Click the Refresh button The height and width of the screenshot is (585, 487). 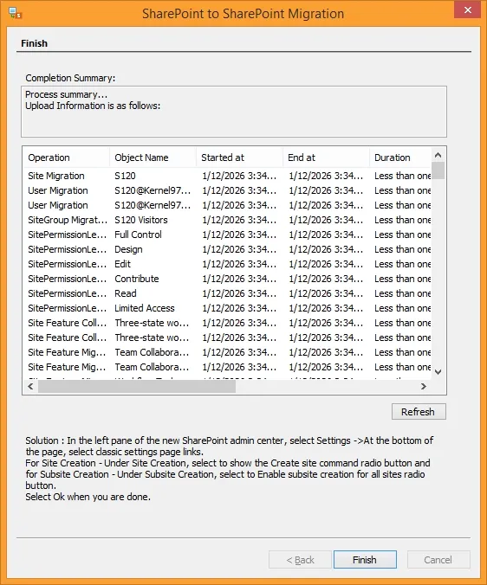(419, 412)
